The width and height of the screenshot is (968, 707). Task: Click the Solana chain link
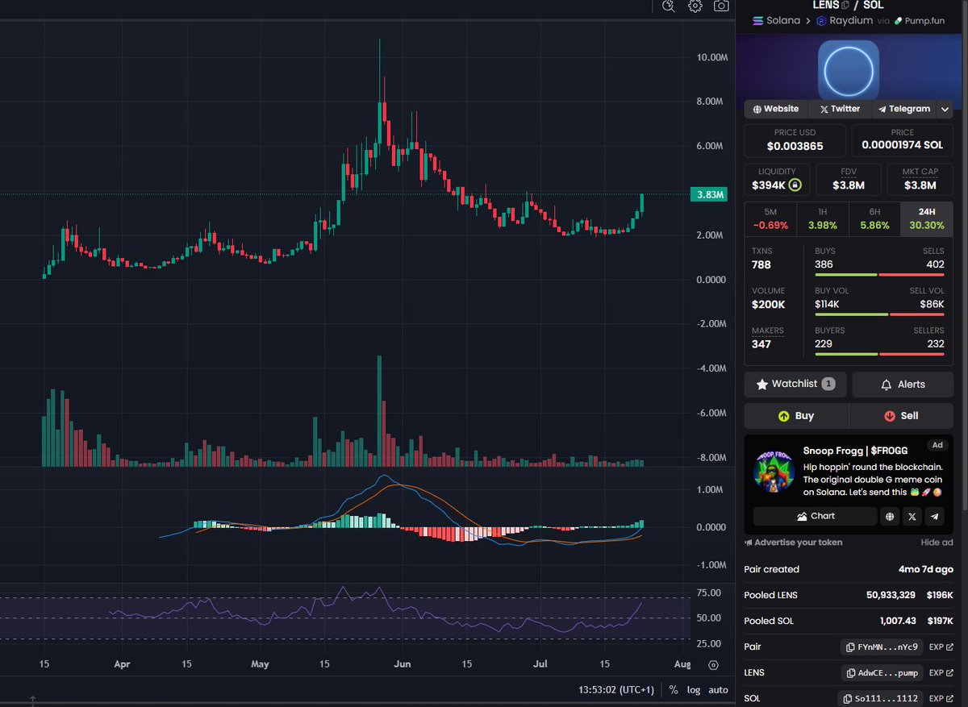(x=776, y=21)
